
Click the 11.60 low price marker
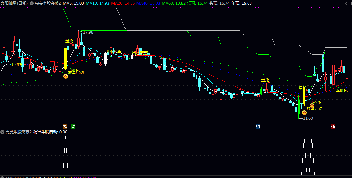(x=308, y=118)
